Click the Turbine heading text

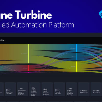point(33,15)
